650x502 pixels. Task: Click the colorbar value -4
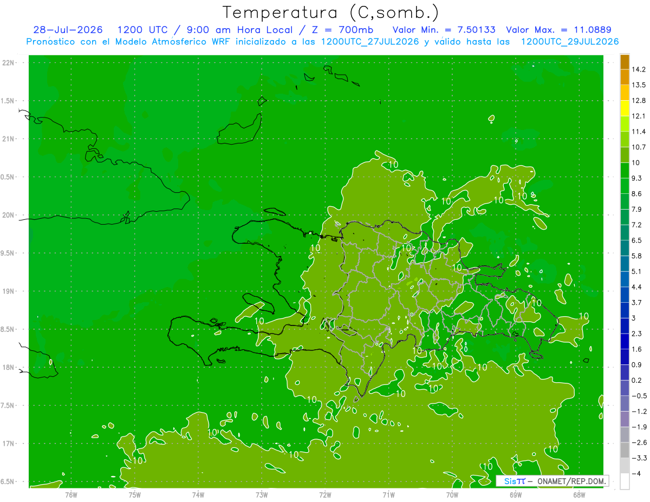tap(636, 473)
